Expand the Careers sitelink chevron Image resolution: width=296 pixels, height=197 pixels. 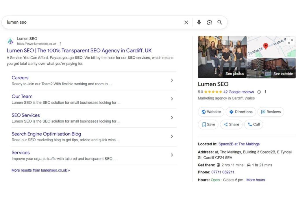(172, 80)
